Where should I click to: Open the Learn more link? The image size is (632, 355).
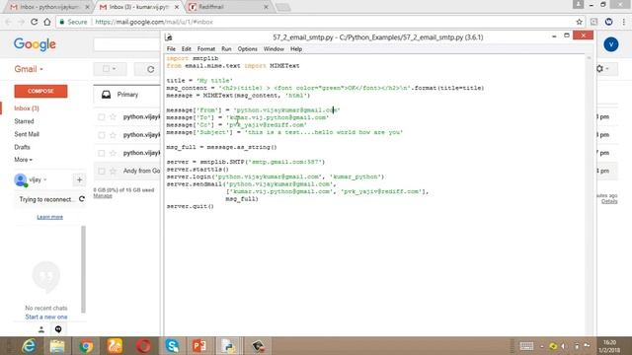(x=50, y=217)
